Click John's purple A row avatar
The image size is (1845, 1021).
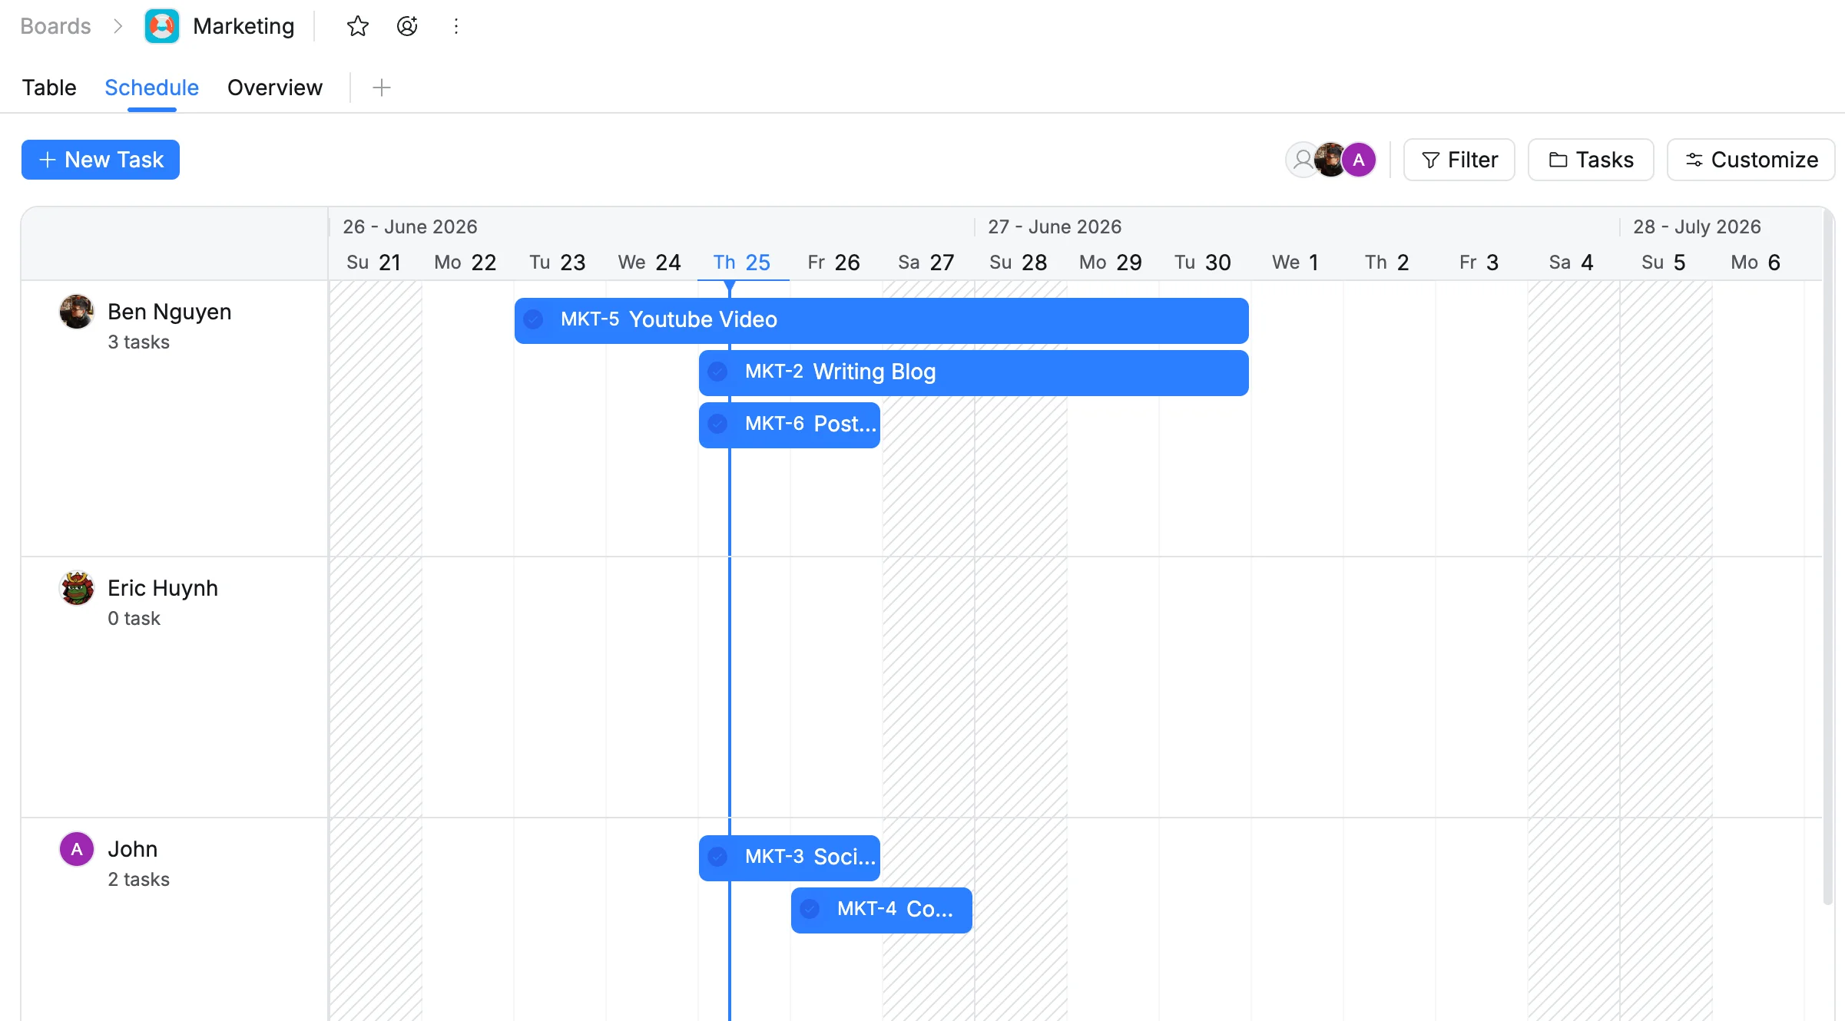coord(77,849)
